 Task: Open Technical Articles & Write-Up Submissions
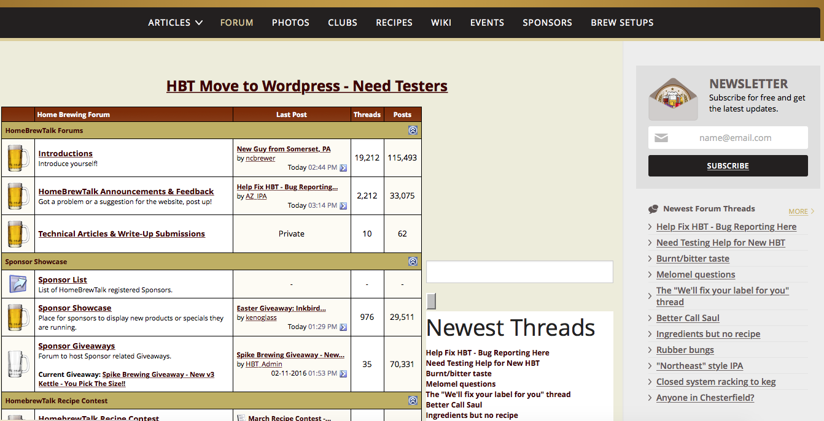122,234
